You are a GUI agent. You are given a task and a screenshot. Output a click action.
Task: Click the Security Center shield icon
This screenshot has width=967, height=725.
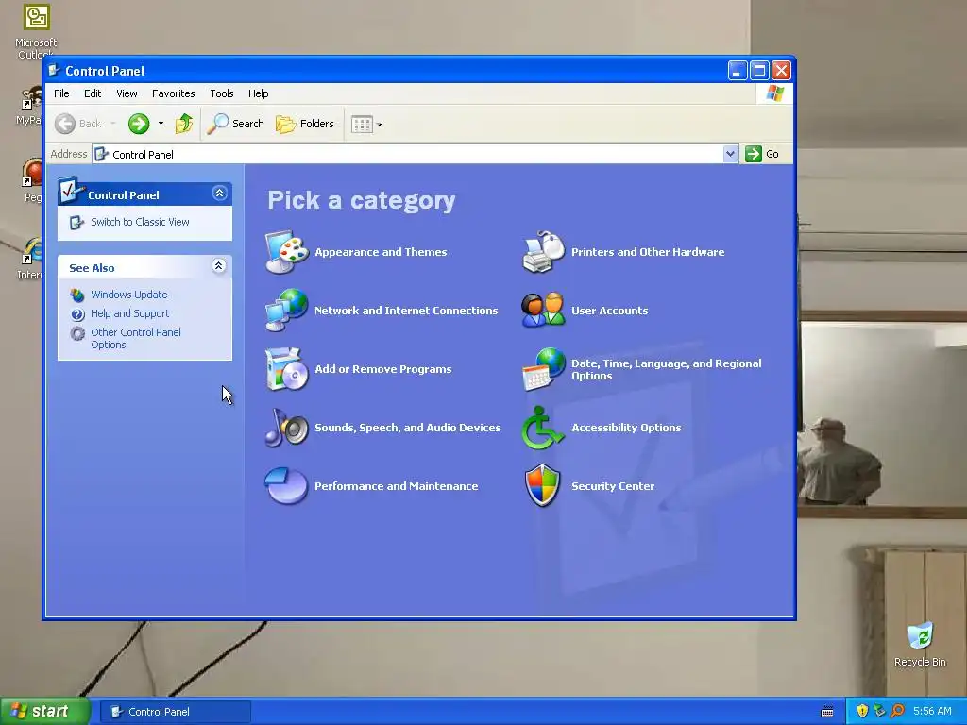543,486
